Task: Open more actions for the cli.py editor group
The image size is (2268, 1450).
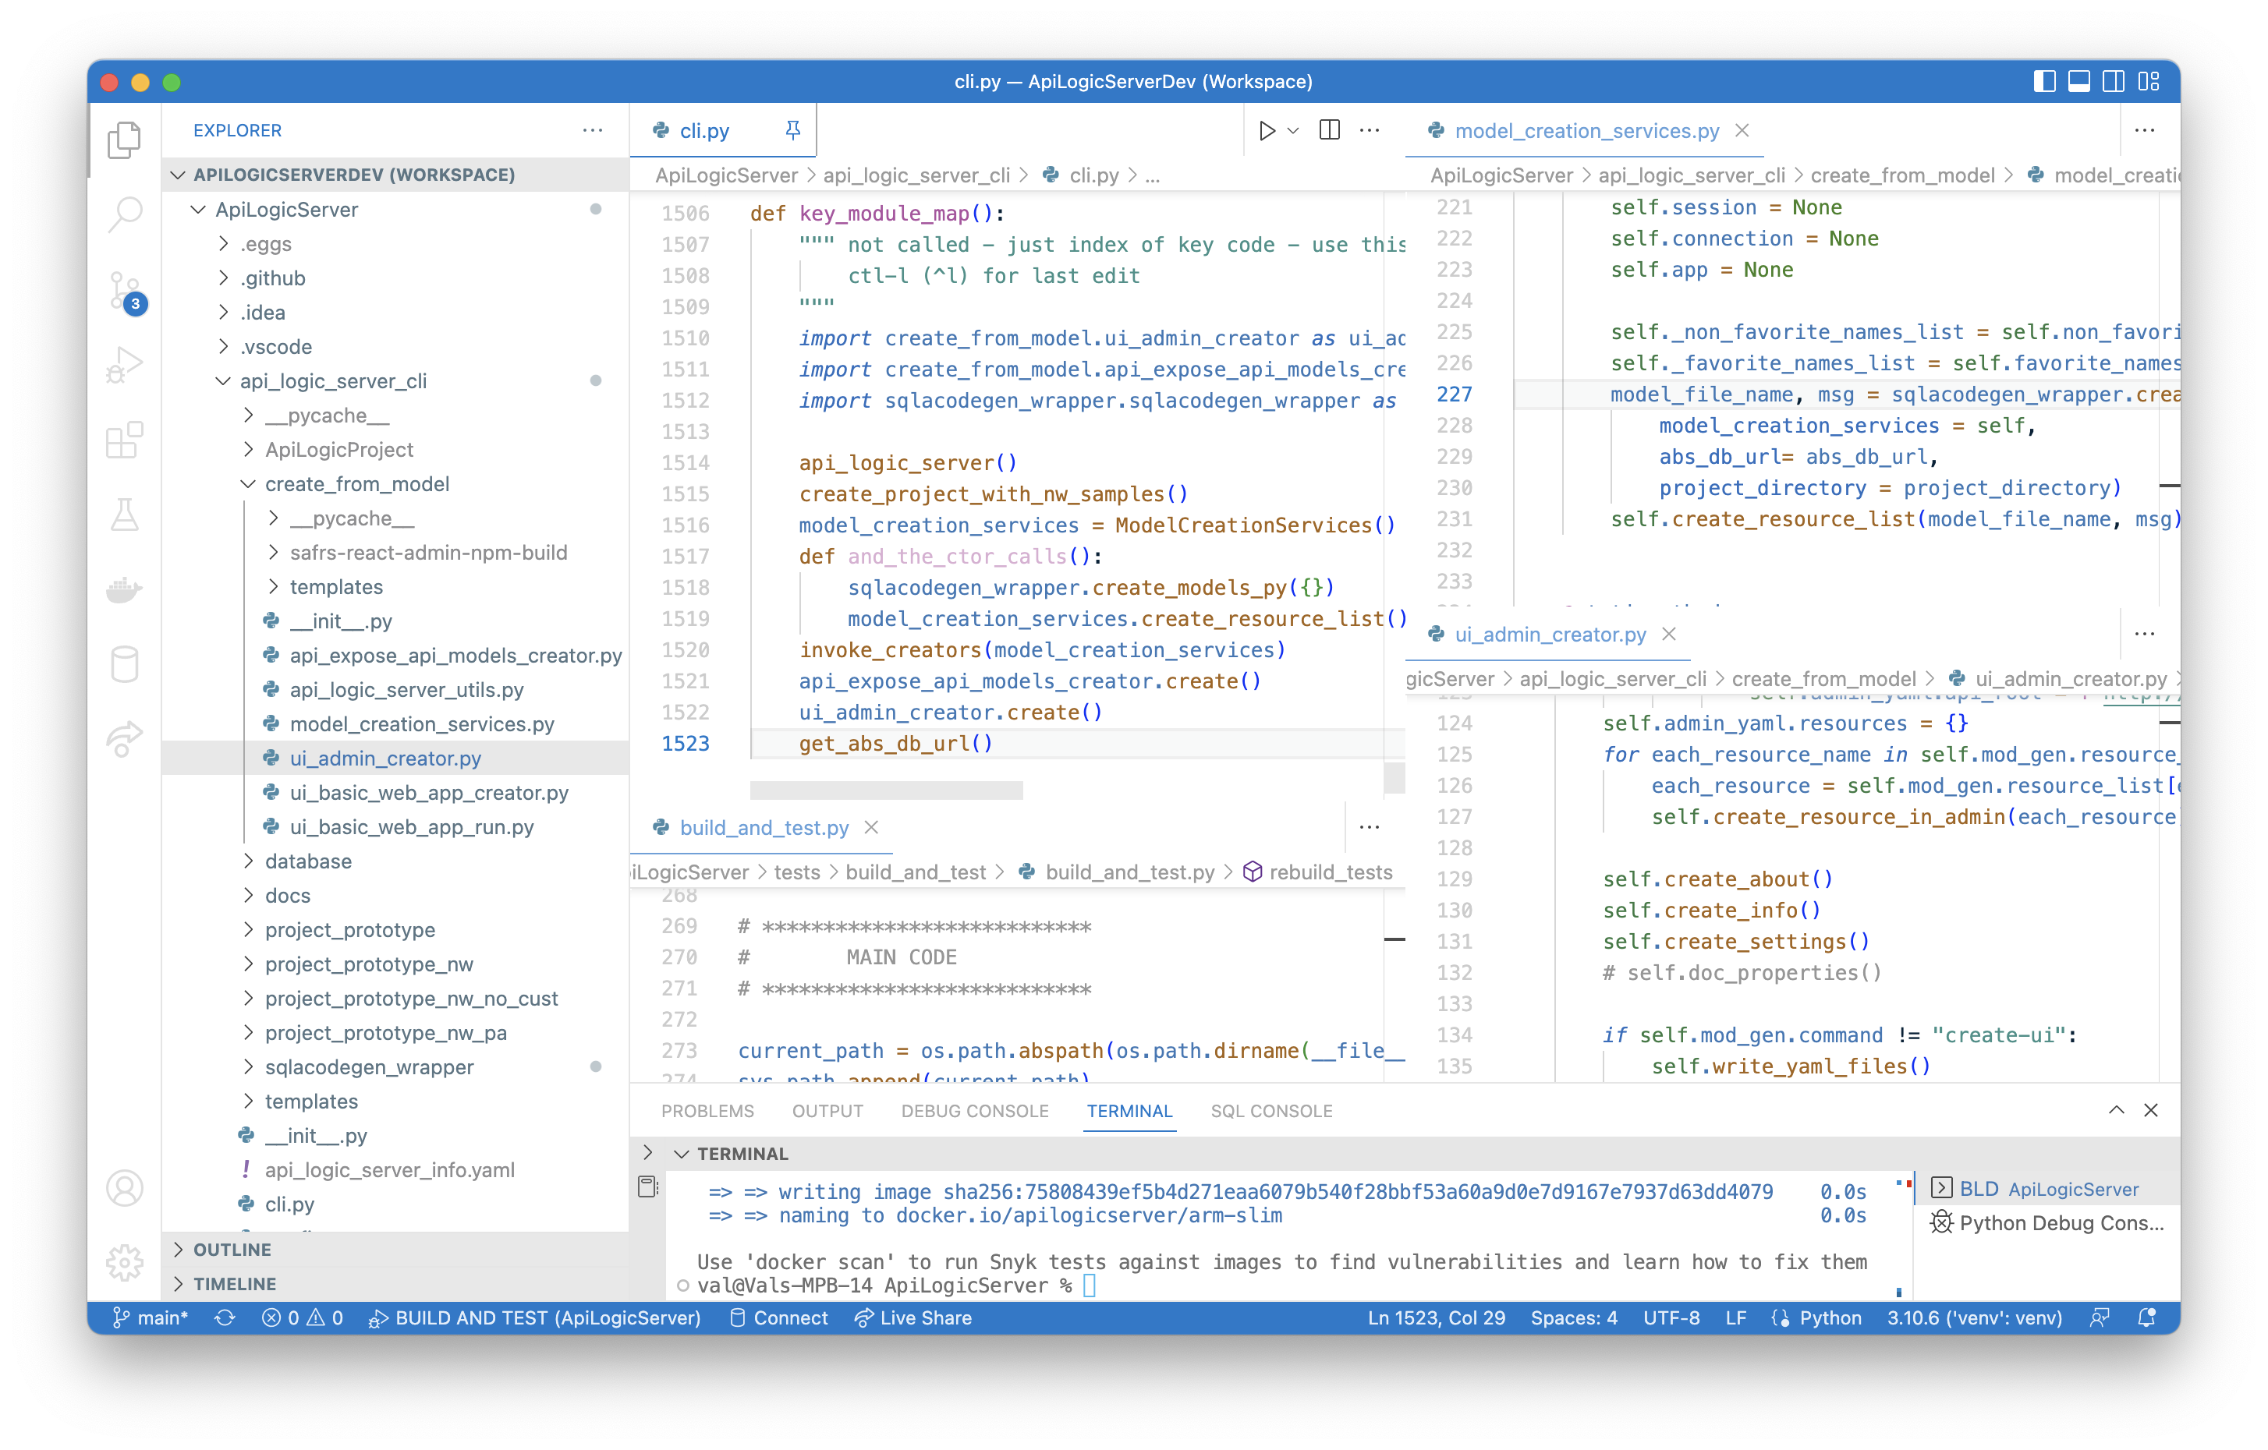Action: (x=1370, y=130)
